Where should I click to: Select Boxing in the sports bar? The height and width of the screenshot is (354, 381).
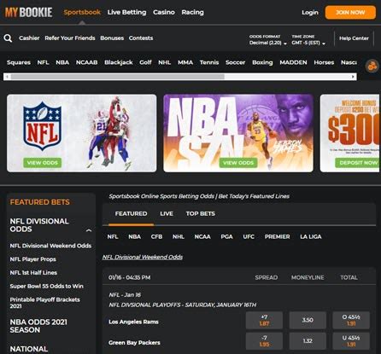(x=262, y=62)
